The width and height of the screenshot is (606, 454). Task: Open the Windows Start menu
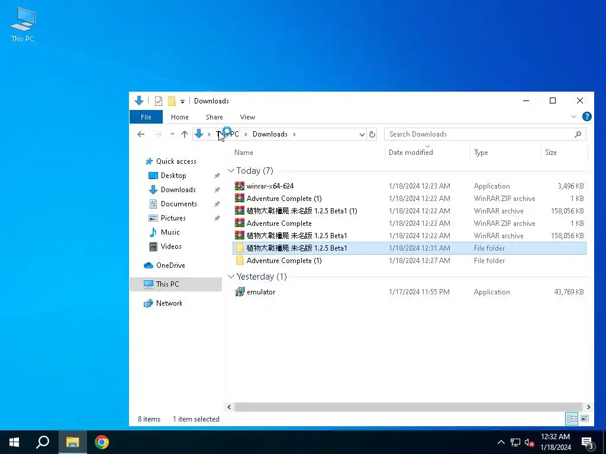(x=14, y=442)
